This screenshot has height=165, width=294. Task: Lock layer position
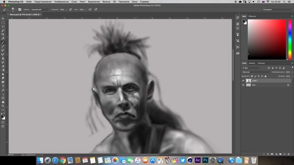259,77
